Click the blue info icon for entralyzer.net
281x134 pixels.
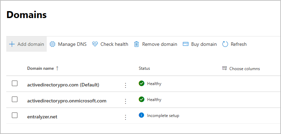coord(142,116)
